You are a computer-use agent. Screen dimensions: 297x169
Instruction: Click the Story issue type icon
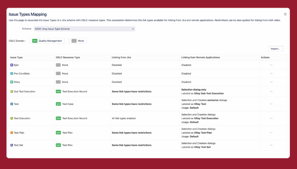pyautogui.click(x=11, y=82)
